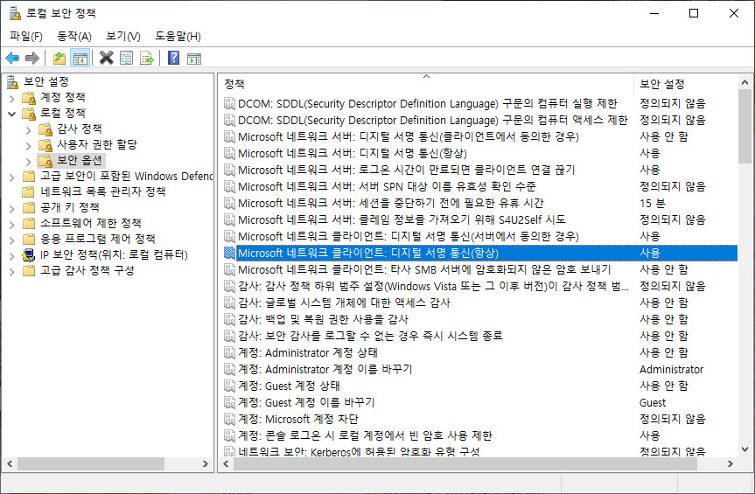755x494 pixels.
Task: Select 계정: 콘솔 로그온 시 빈 암호 사용 제한
Action: pyautogui.click(x=365, y=435)
